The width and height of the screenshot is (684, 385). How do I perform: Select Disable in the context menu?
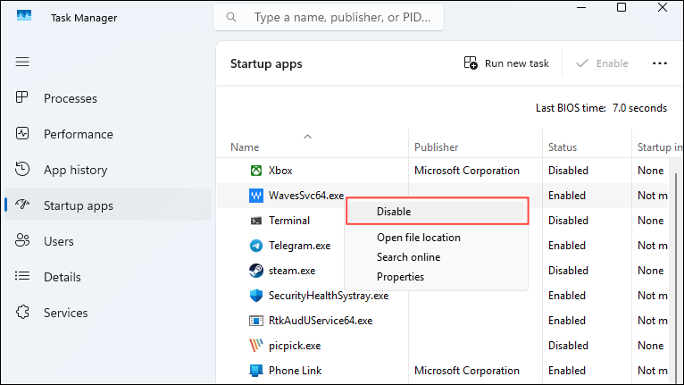pos(437,212)
